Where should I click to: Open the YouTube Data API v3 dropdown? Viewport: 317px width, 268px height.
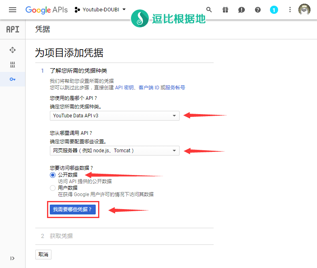[x=115, y=116]
